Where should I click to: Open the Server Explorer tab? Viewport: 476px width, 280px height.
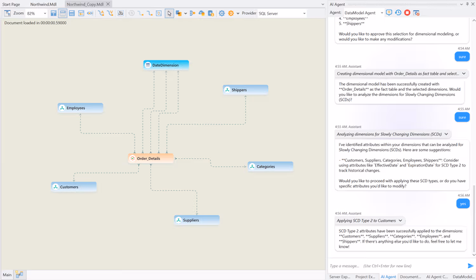pos(340,277)
